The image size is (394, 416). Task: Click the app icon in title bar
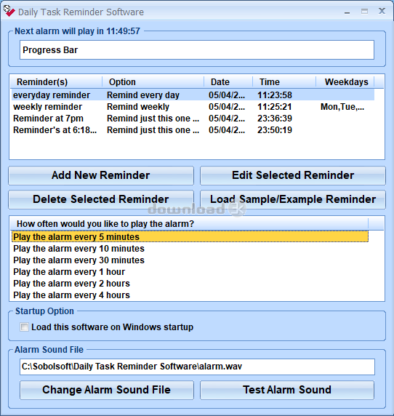9,11
